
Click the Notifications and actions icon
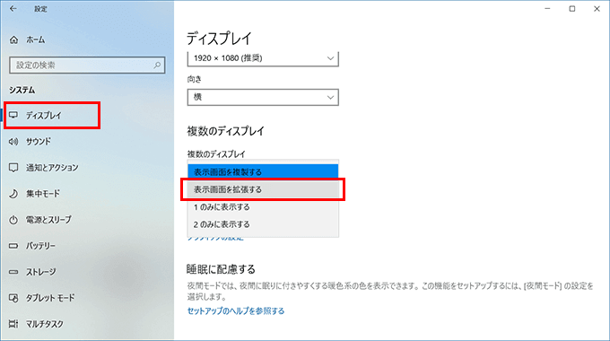13,168
